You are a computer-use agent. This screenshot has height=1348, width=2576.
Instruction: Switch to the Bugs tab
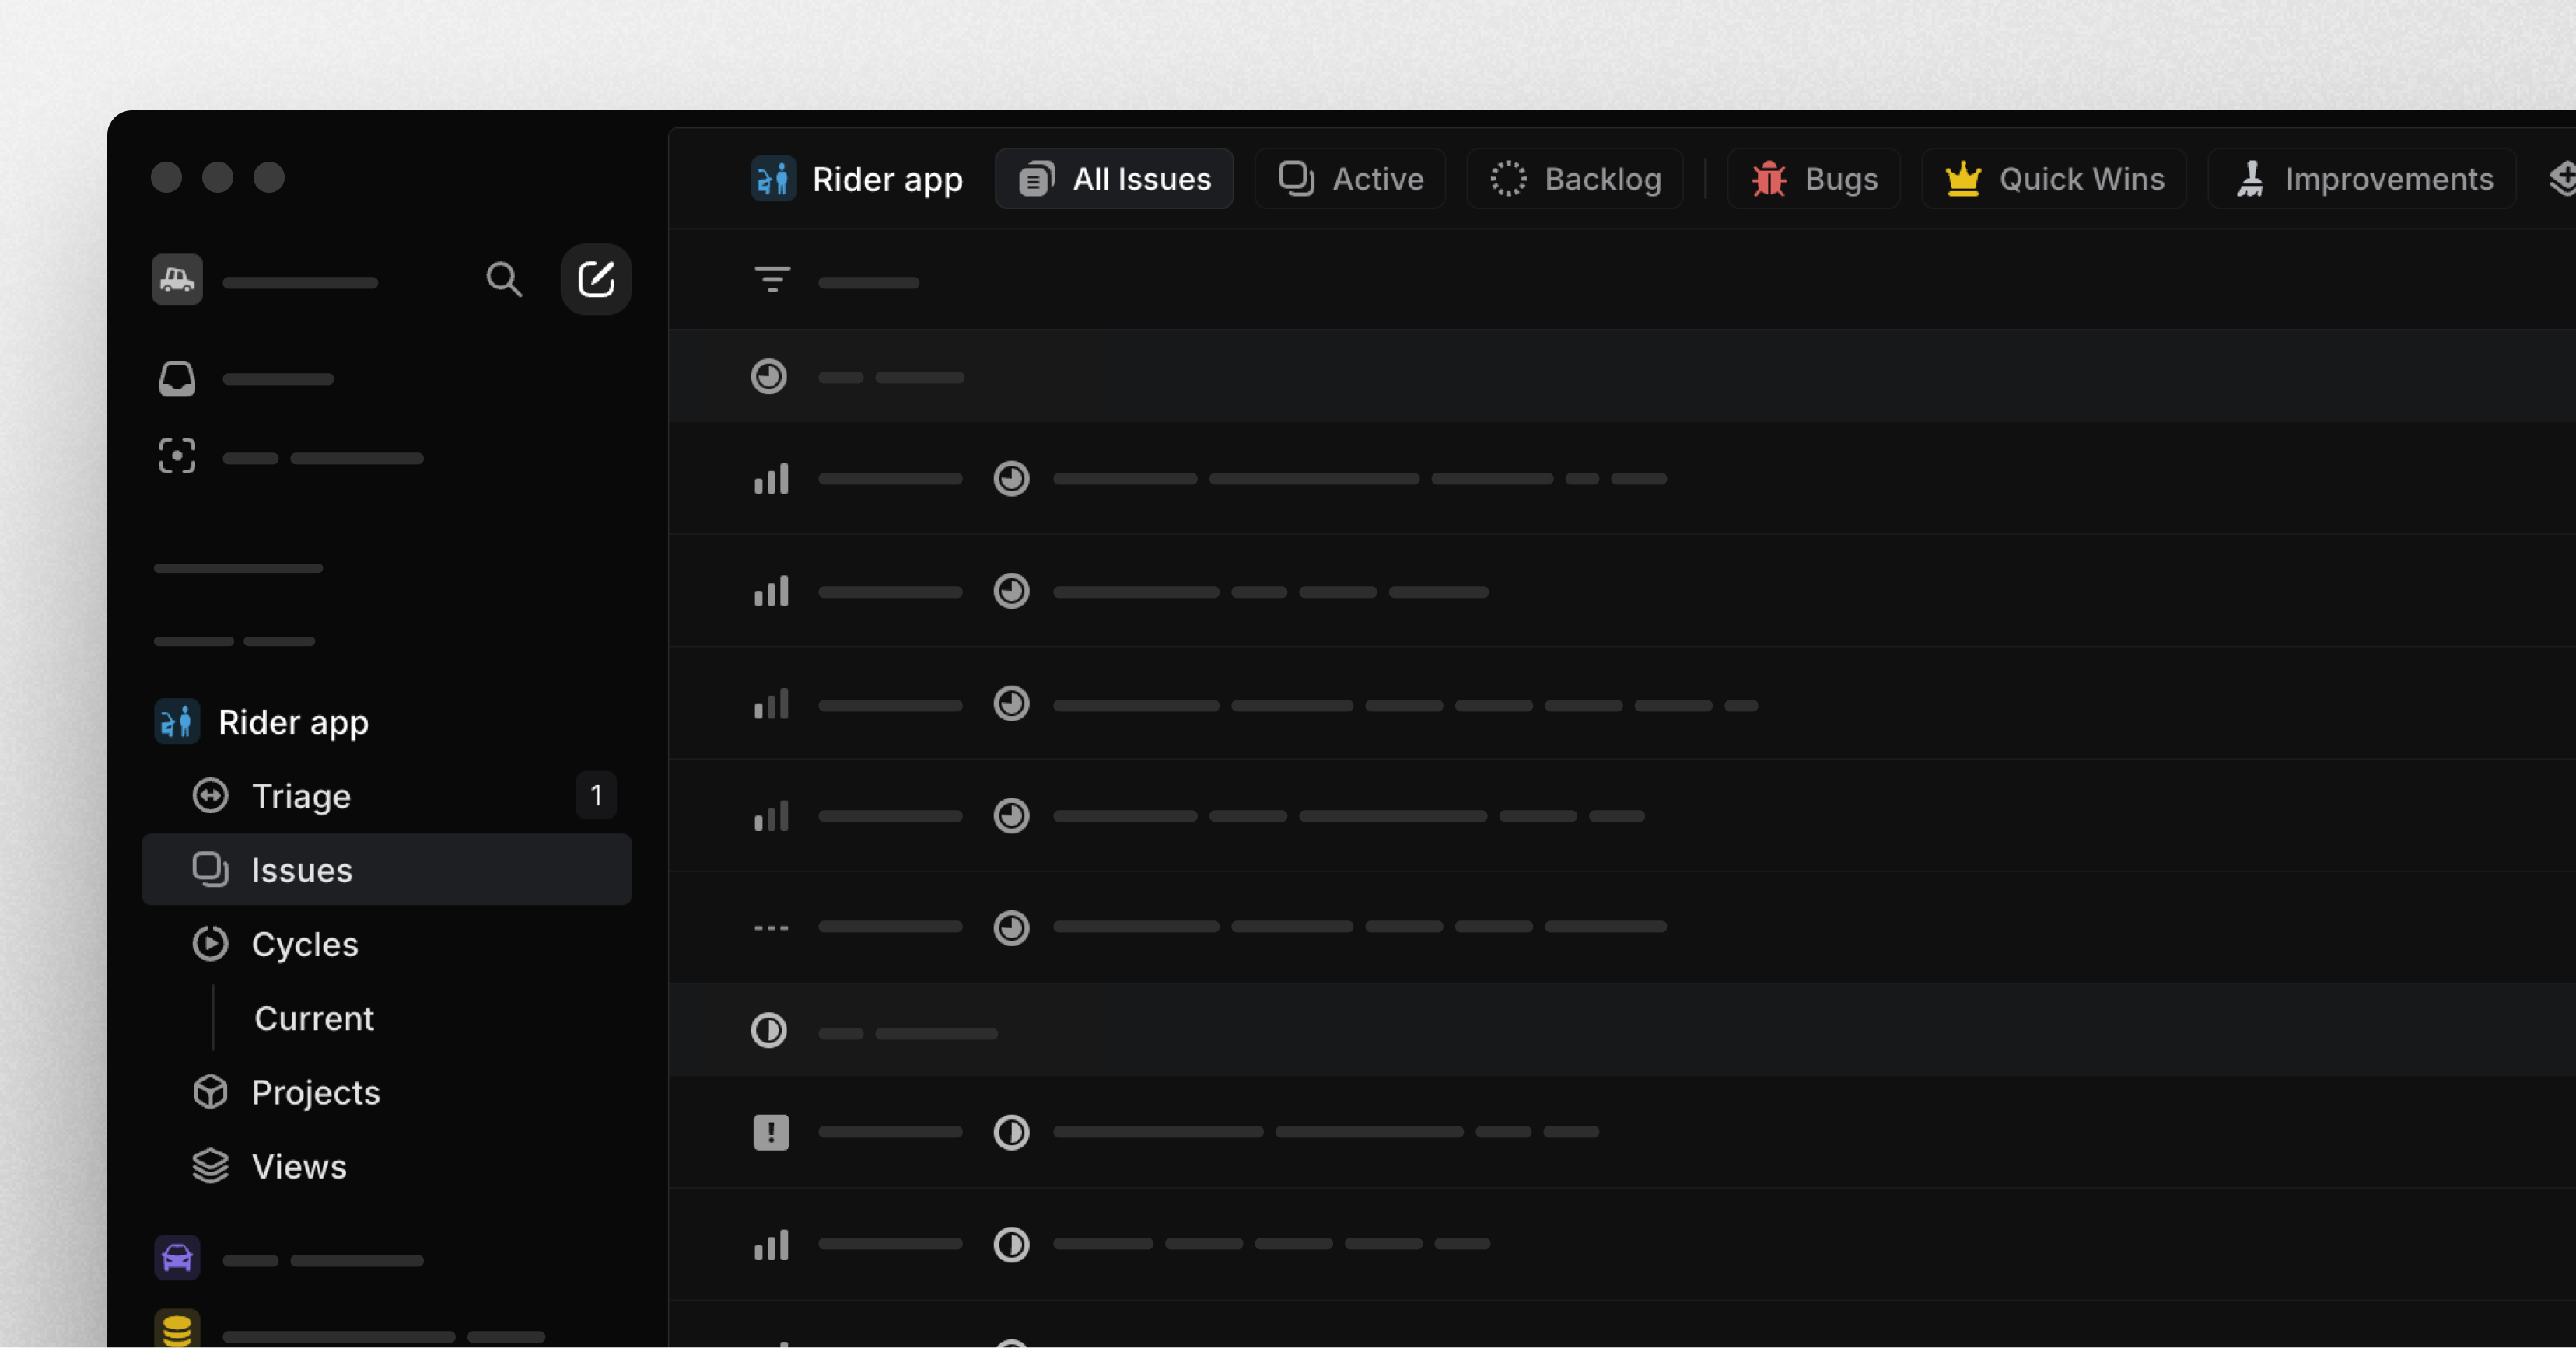tap(1814, 179)
